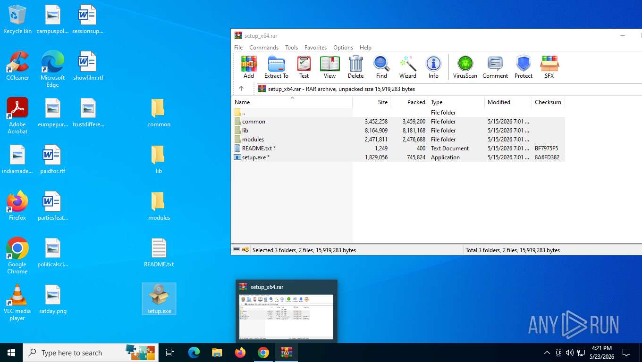Select README.txt in the archive list

[x=398, y=148]
